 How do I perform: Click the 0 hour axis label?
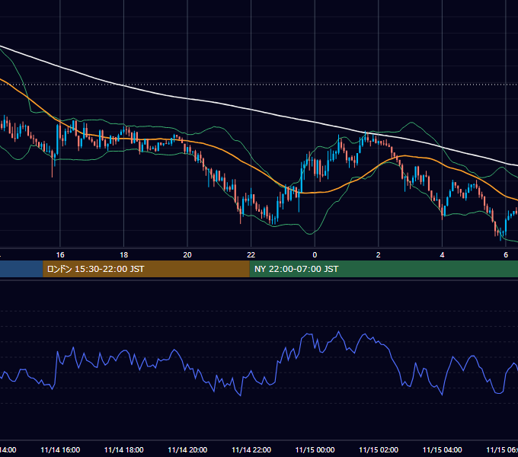[315, 255]
